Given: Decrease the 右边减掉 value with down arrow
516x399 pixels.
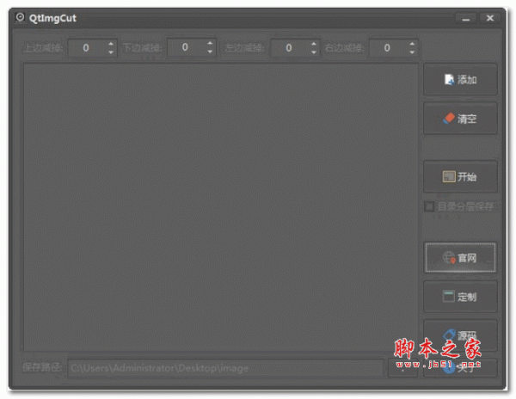Looking at the screenshot, I should point(412,52).
